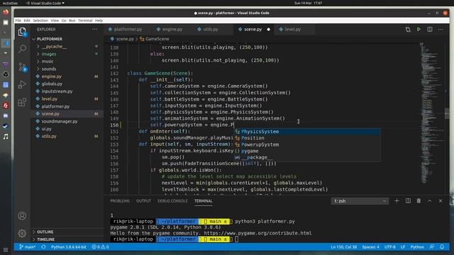
Task: Open FileZilla from the Ubuntu dock
Action: point(6,106)
